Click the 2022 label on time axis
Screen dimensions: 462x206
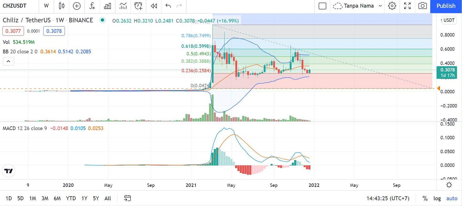point(314,185)
